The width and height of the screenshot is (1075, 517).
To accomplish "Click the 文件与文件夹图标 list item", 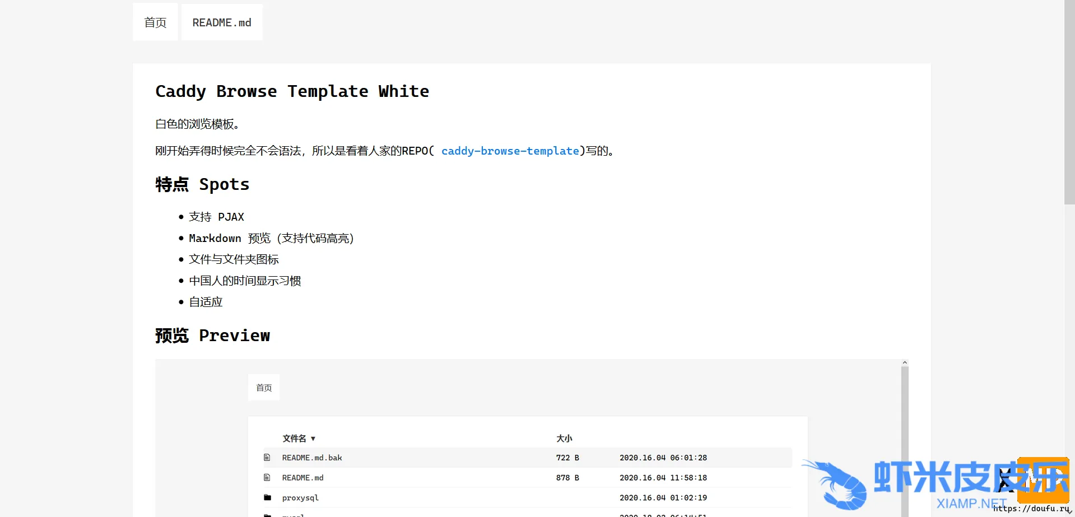I will 234,259.
